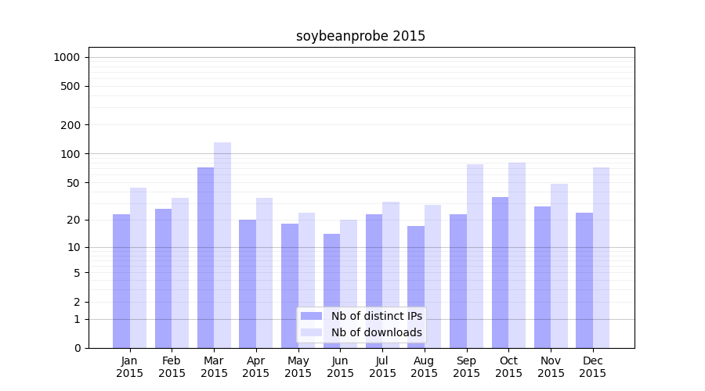Click the "1000" y-axis tick label
Image resolution: width=705 pixels, height=391 pixels.
point(67,57)
